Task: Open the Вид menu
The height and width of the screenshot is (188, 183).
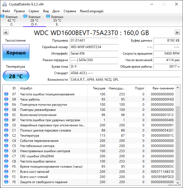Action: tap(46, 11)
